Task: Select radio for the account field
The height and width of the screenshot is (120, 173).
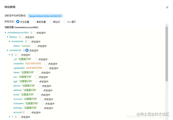Action: pyautogui.click(x=29, y=112)
